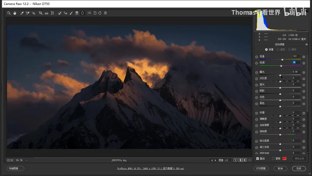Click the swap before/after settings icon
312x176 pixels.
pyautogui.click(x=240, y=160)
